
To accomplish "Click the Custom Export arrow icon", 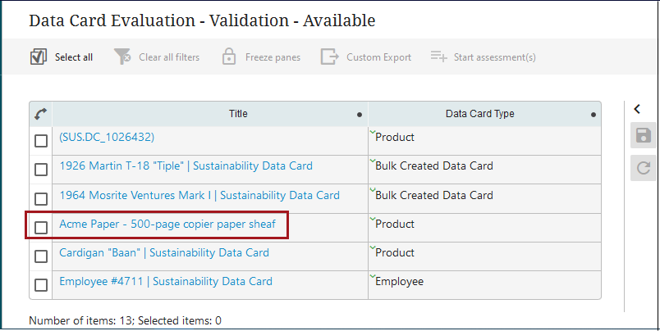I will click(329, 57).
